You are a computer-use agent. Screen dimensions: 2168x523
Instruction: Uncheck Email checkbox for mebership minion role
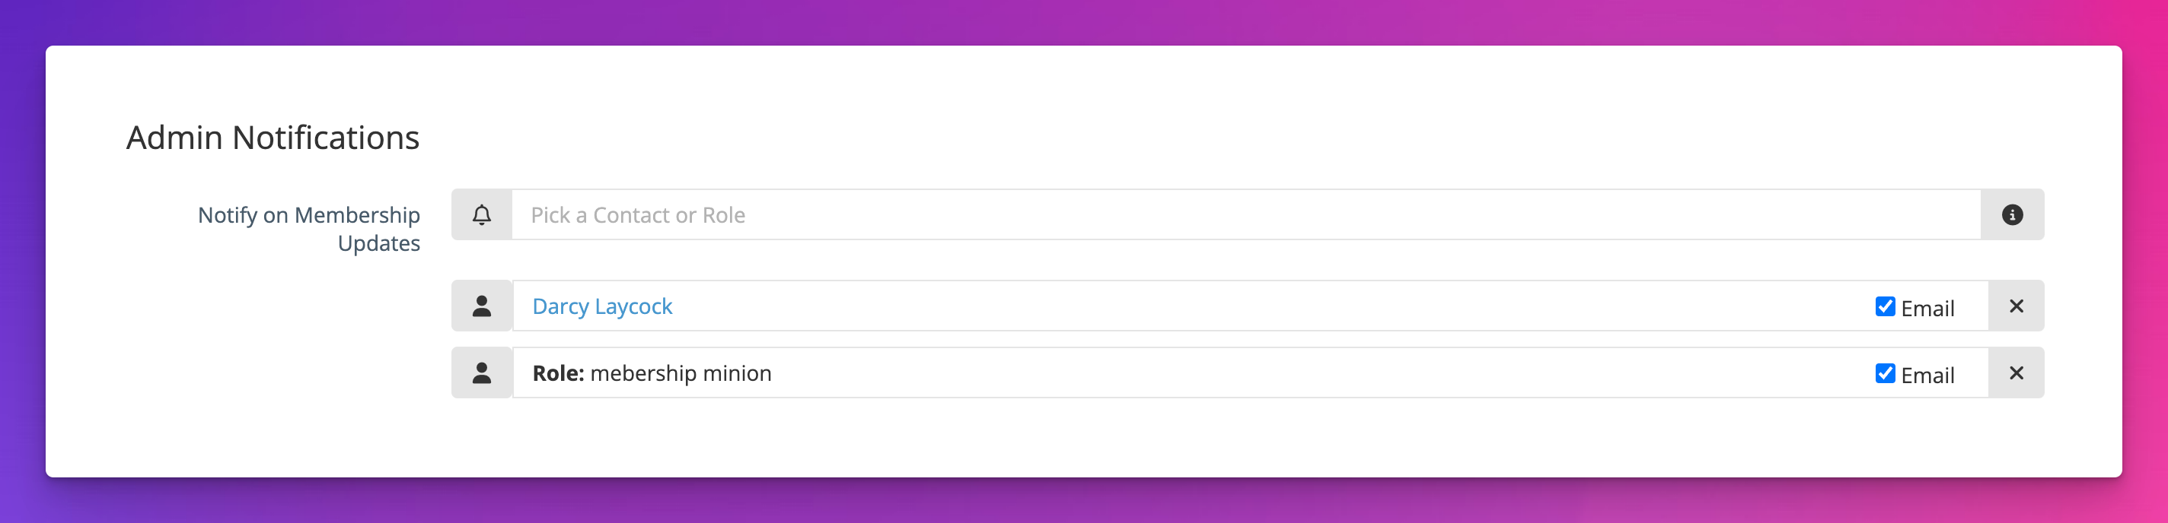1886,373
